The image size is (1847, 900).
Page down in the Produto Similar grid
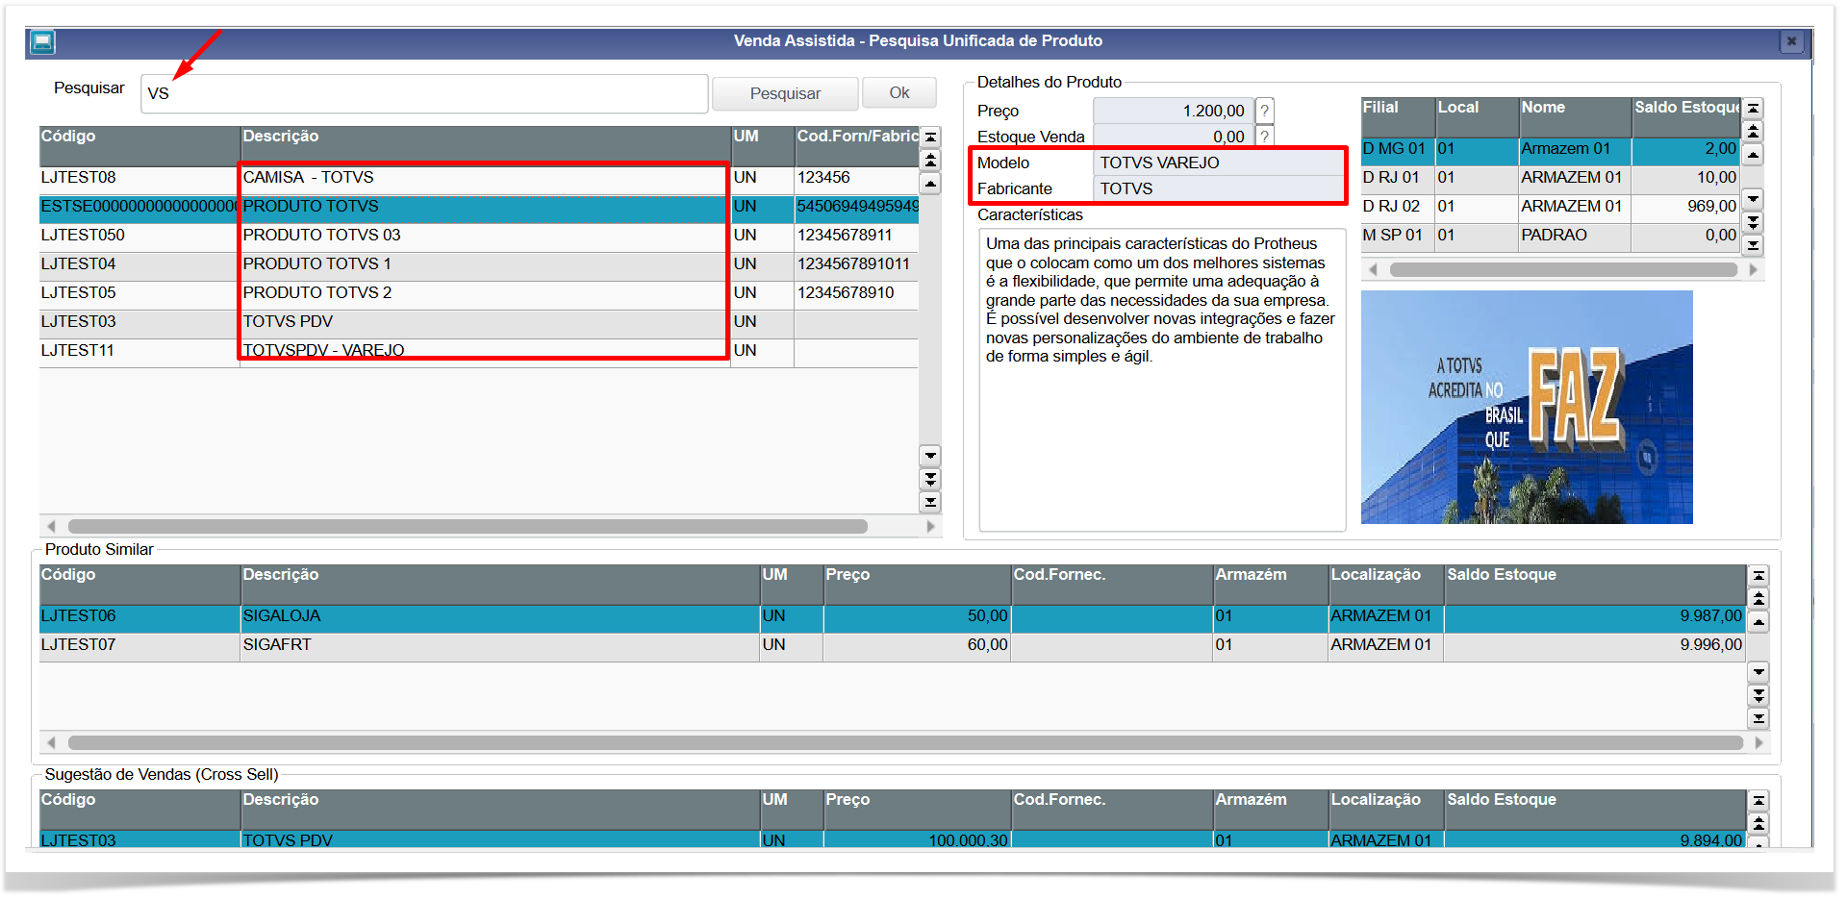1758,695
